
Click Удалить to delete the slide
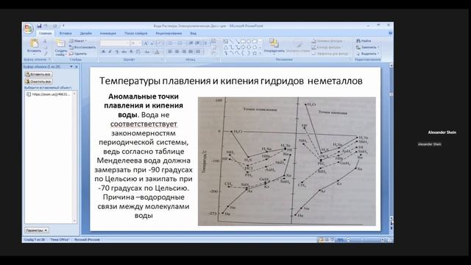pyautogui.click(x=78, y=54)
